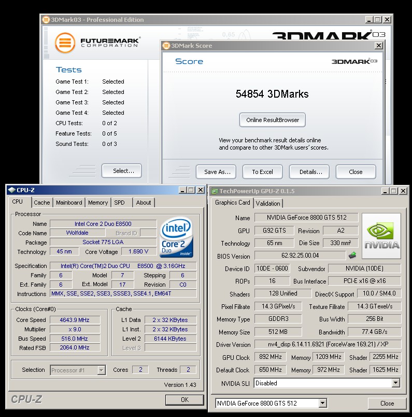Image resolution: width=412 pixels, height=417 pixels.
Task: Open score Details... button
Action: point(309,172)
